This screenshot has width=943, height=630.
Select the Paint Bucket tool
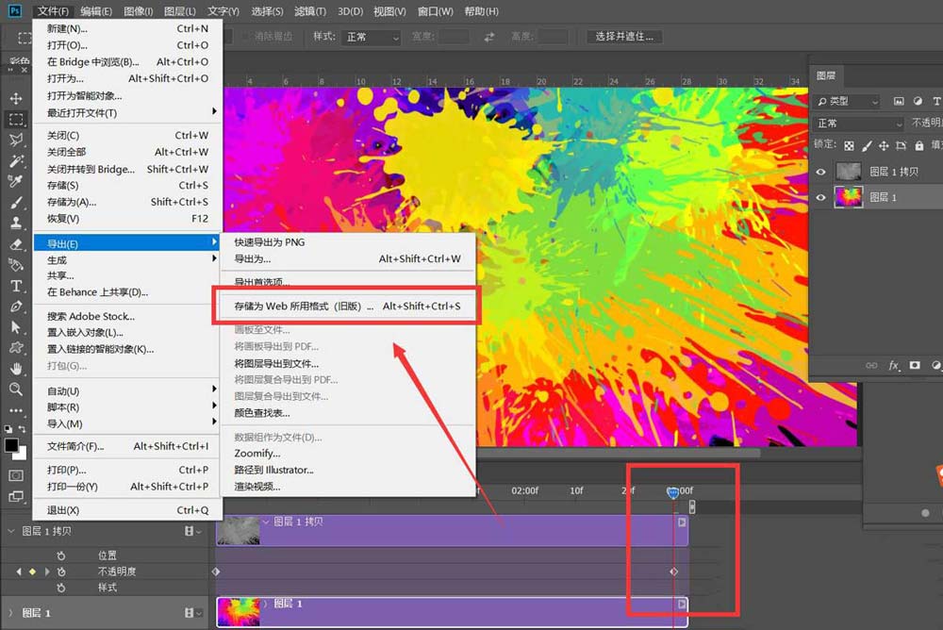click(16, 265)
